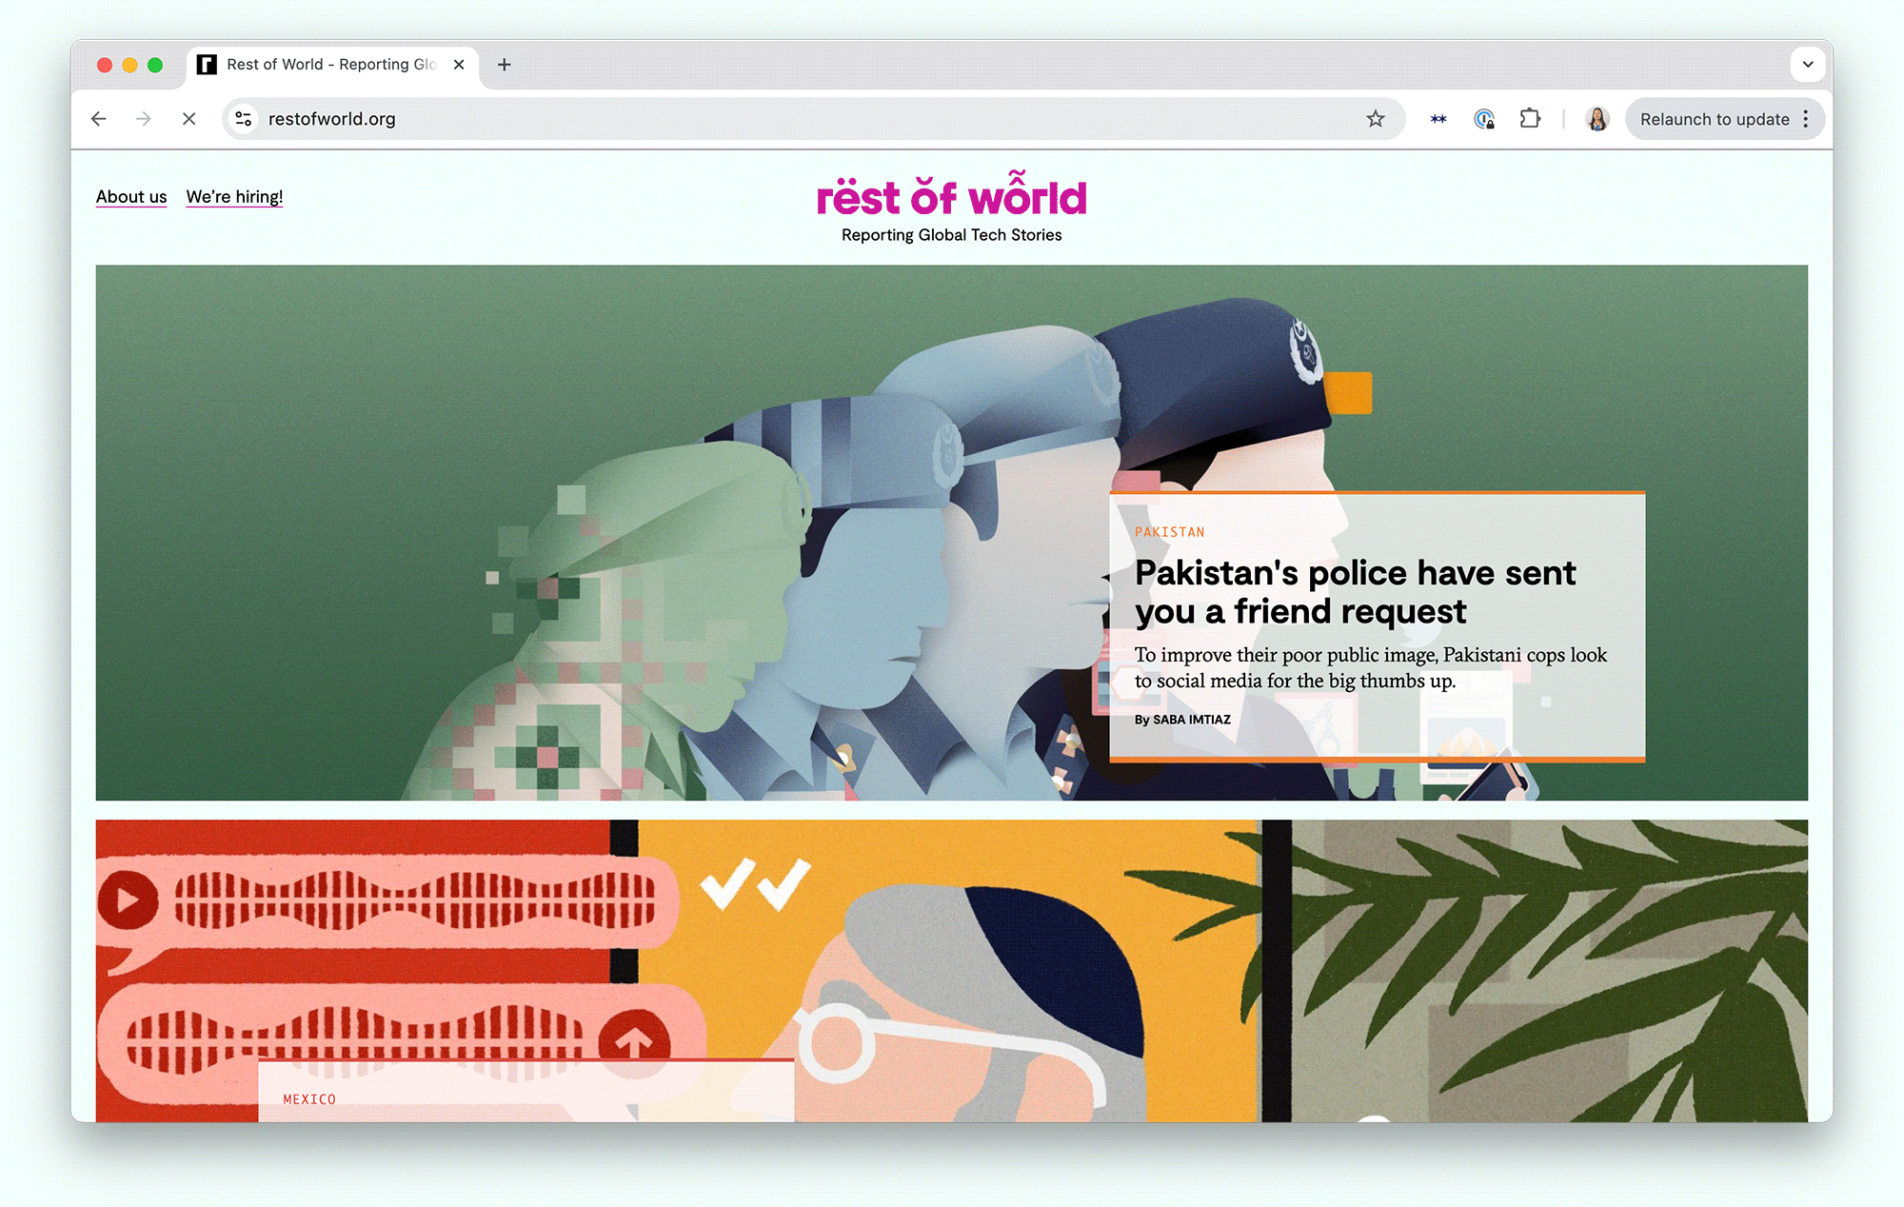Open the password manager extension icon
Screen dimensions: 1904x1207
click(x=1484, y=119)
